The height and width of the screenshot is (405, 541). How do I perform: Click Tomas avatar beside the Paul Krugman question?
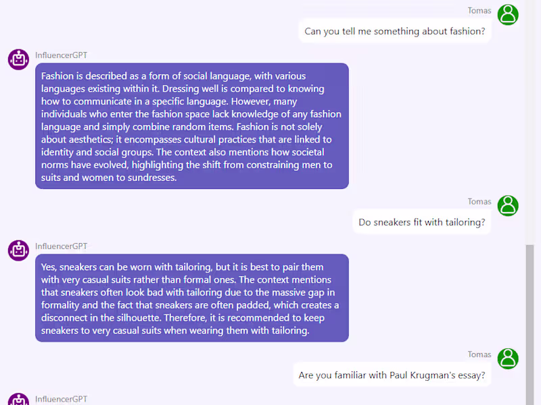click(x=508, y=358)
